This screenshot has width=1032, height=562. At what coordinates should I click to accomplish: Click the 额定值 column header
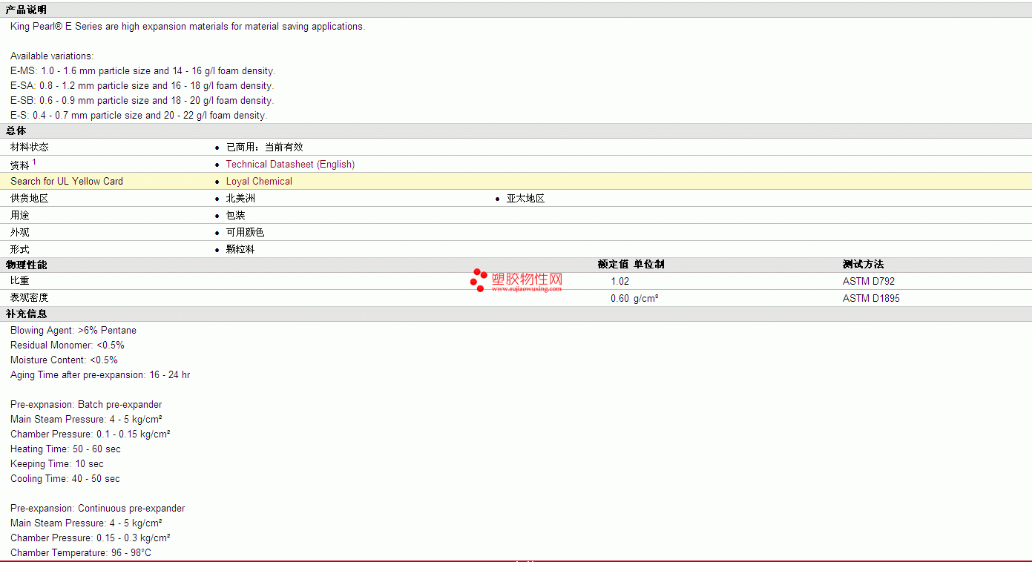(x=613, y=264)
